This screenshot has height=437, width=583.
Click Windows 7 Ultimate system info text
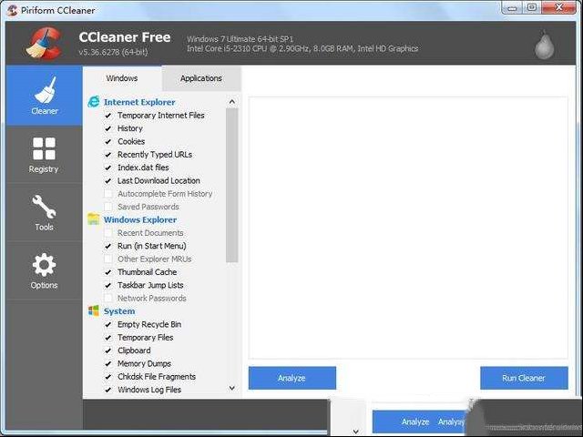pyautogui.click(x=240, y=39)
